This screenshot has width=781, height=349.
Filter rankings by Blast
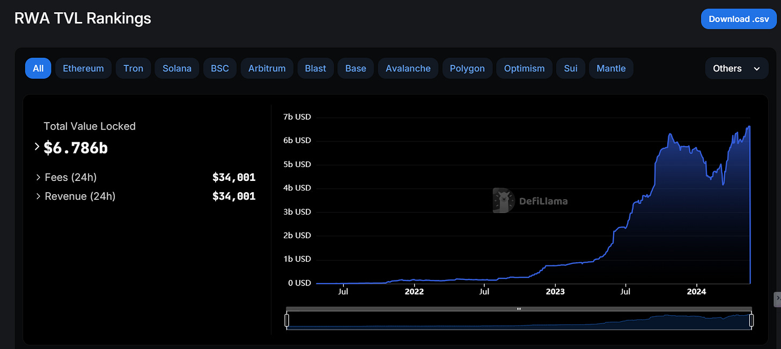click(315, 69)
